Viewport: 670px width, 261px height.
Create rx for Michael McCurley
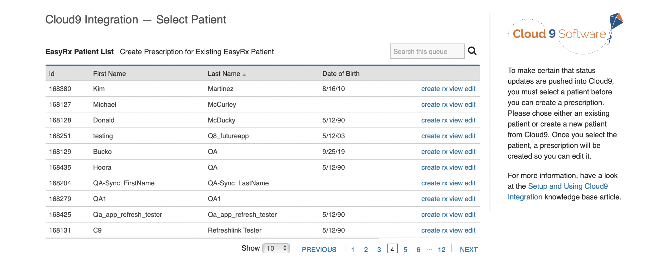click(x=434, y=104)
